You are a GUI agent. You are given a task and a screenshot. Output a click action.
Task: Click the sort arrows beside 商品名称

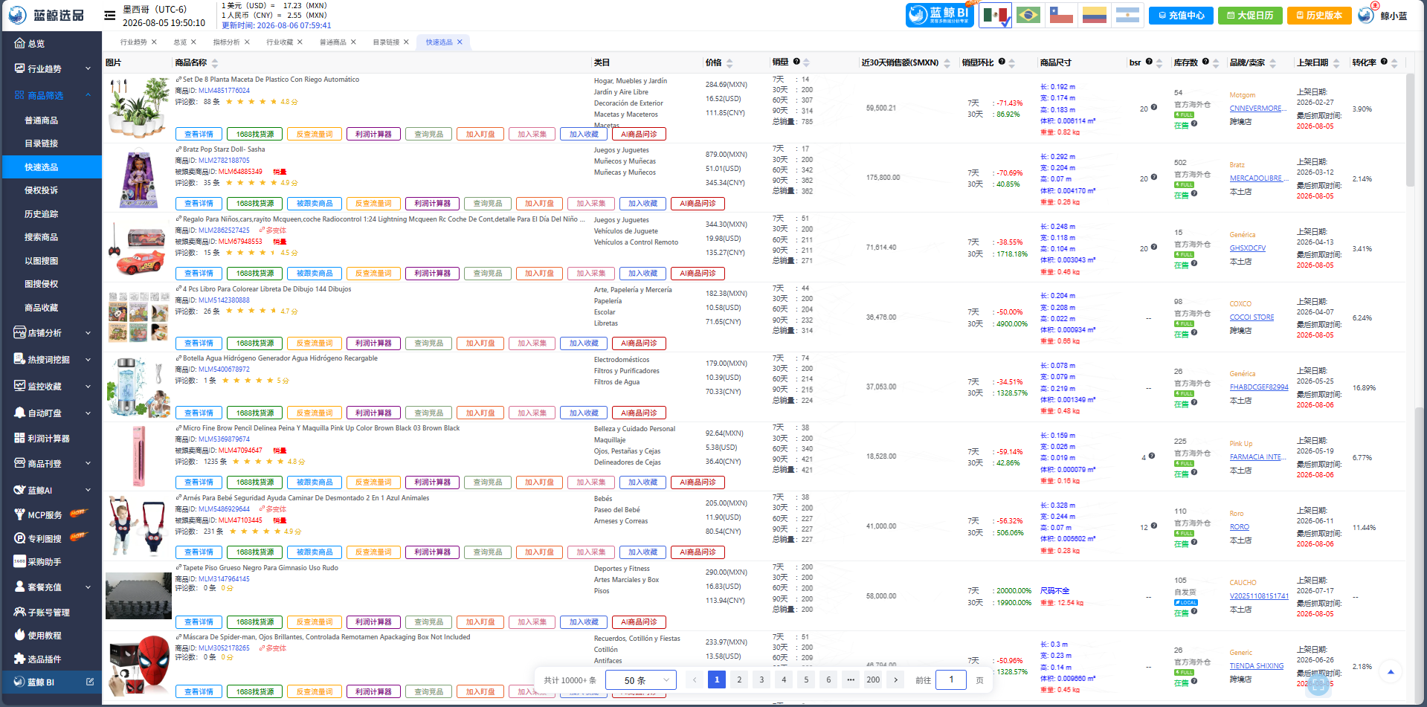tap(215, 63)
